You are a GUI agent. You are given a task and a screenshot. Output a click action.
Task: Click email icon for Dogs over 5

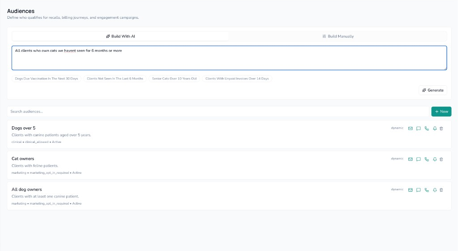411,128
